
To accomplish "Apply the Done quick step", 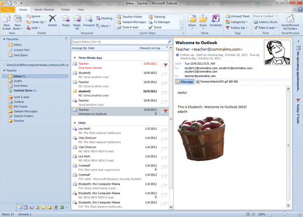I will (x=155, y=27).
